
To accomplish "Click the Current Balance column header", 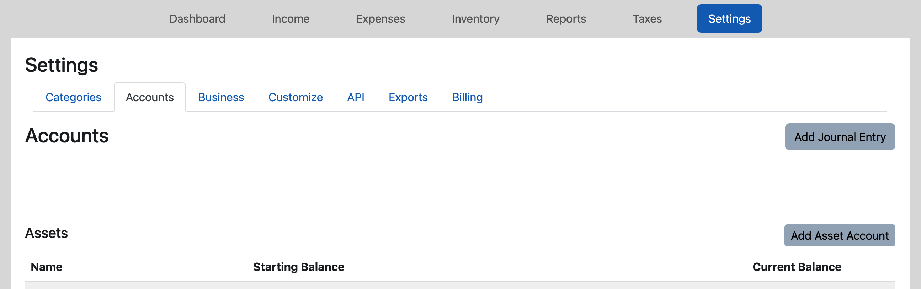I will click(x=796, y=267).
